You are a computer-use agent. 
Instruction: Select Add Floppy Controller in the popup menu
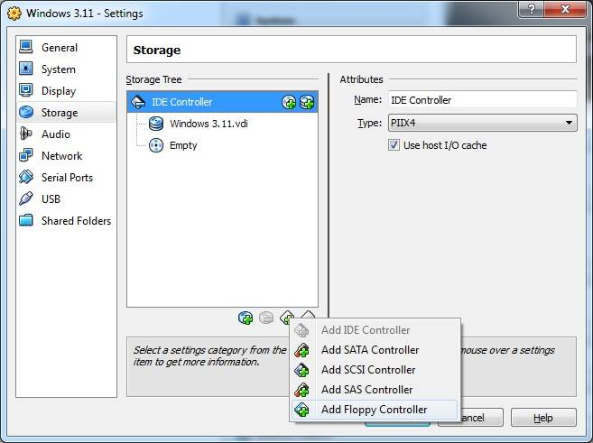[x=374, y=410]
